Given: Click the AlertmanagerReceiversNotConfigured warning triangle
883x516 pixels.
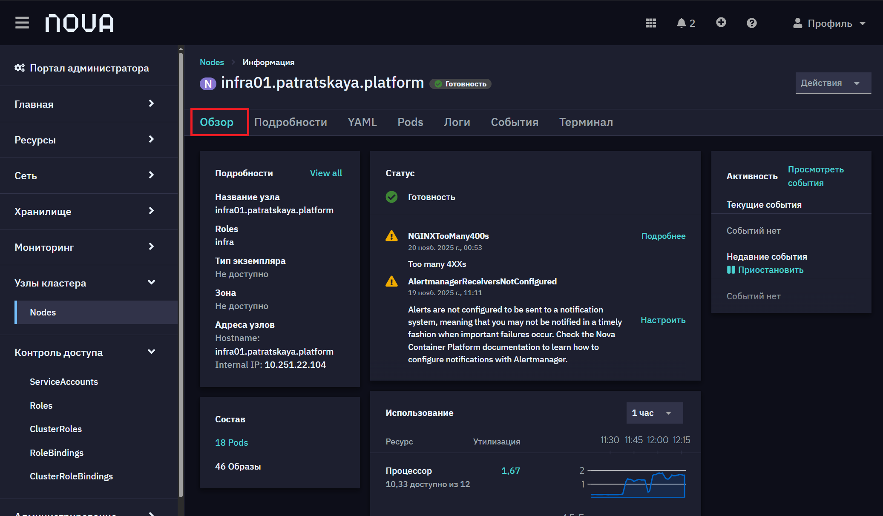Looking at the screenshot, I should 391,281.
